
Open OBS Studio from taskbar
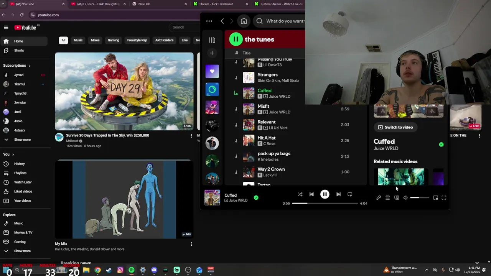[188, 270]
